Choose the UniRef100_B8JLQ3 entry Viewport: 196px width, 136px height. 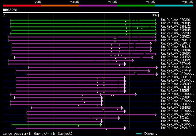176,87
